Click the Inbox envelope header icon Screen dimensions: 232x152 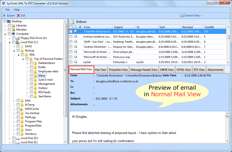[x=72, y=22]
